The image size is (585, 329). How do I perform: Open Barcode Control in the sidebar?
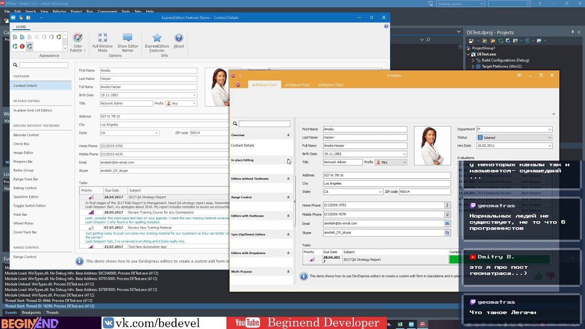tap(26, 135)
